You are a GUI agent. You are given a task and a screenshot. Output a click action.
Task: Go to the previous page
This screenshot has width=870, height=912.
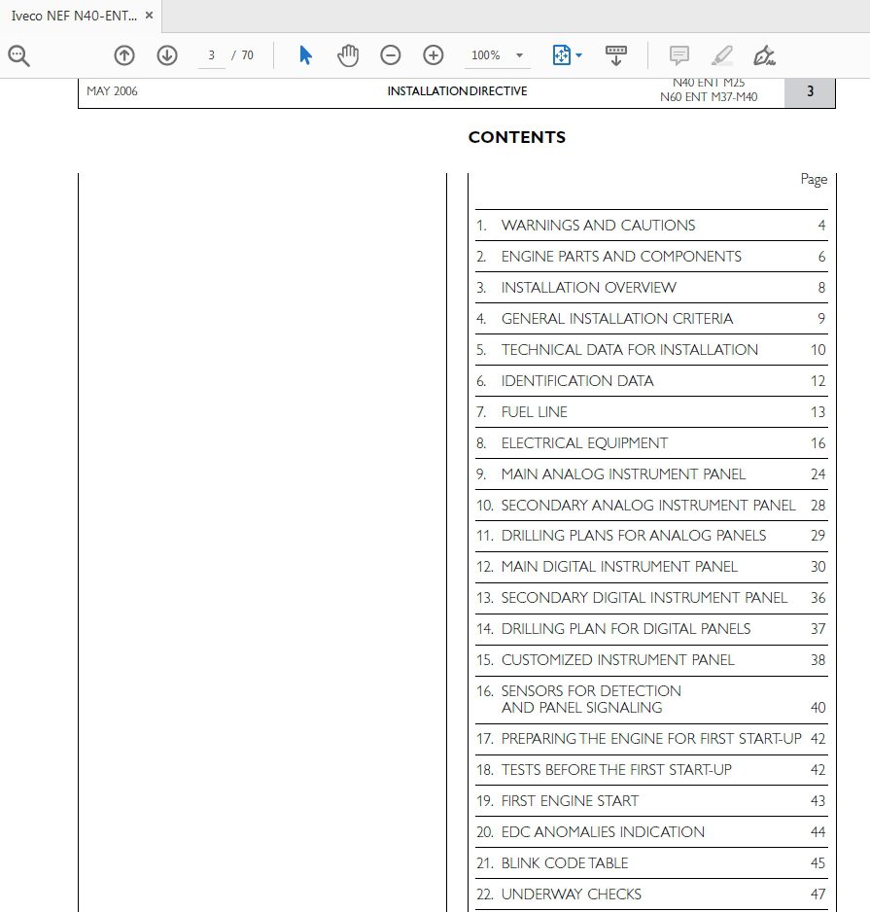click(x=124, y=55)
